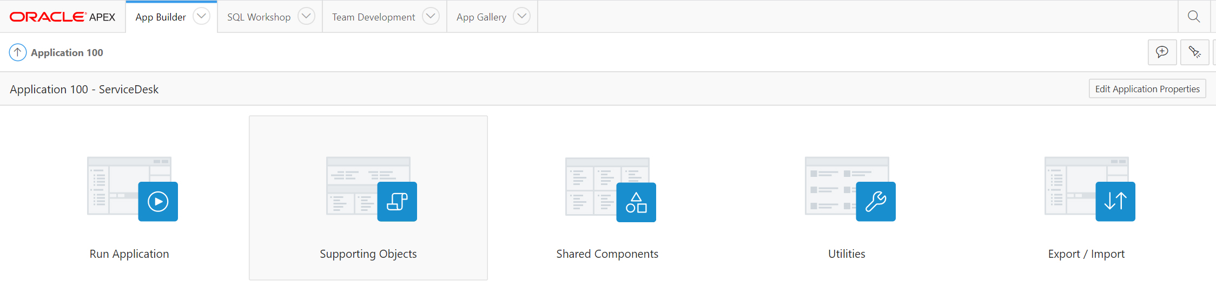1216x288 pixels.
Task: Open the Export / Import arrows icon
Action: [x=1115, y=202]
